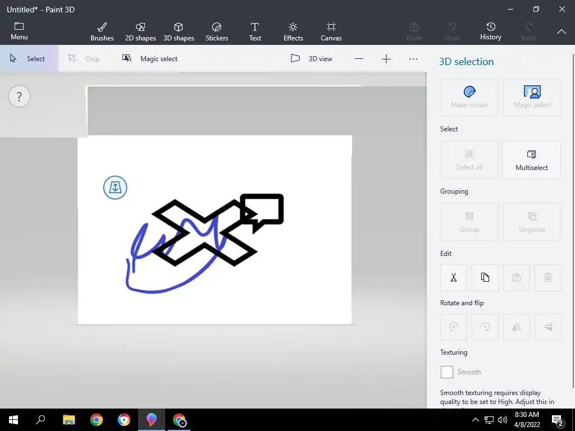575x431 pixels.
Task: Open Paint 3D taskbar icon
Action: pos(151,420)
